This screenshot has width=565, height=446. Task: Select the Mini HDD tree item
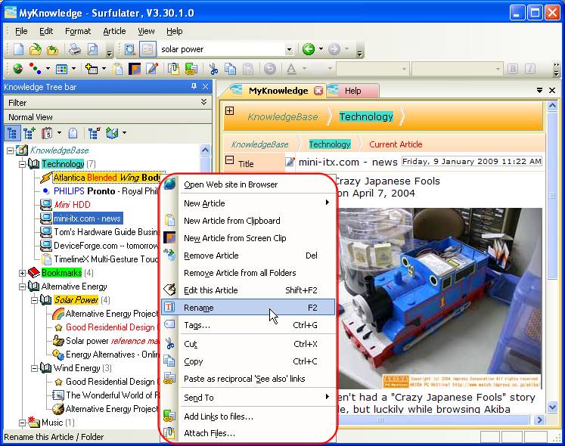pos(72,205)
